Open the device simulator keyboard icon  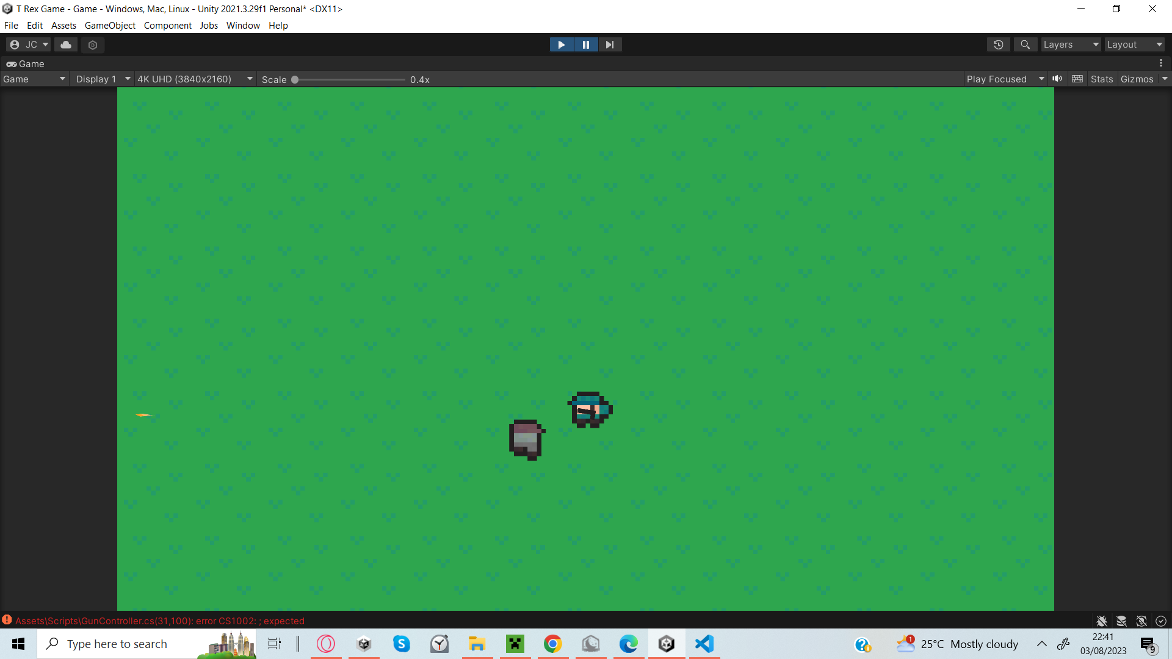1077,79
